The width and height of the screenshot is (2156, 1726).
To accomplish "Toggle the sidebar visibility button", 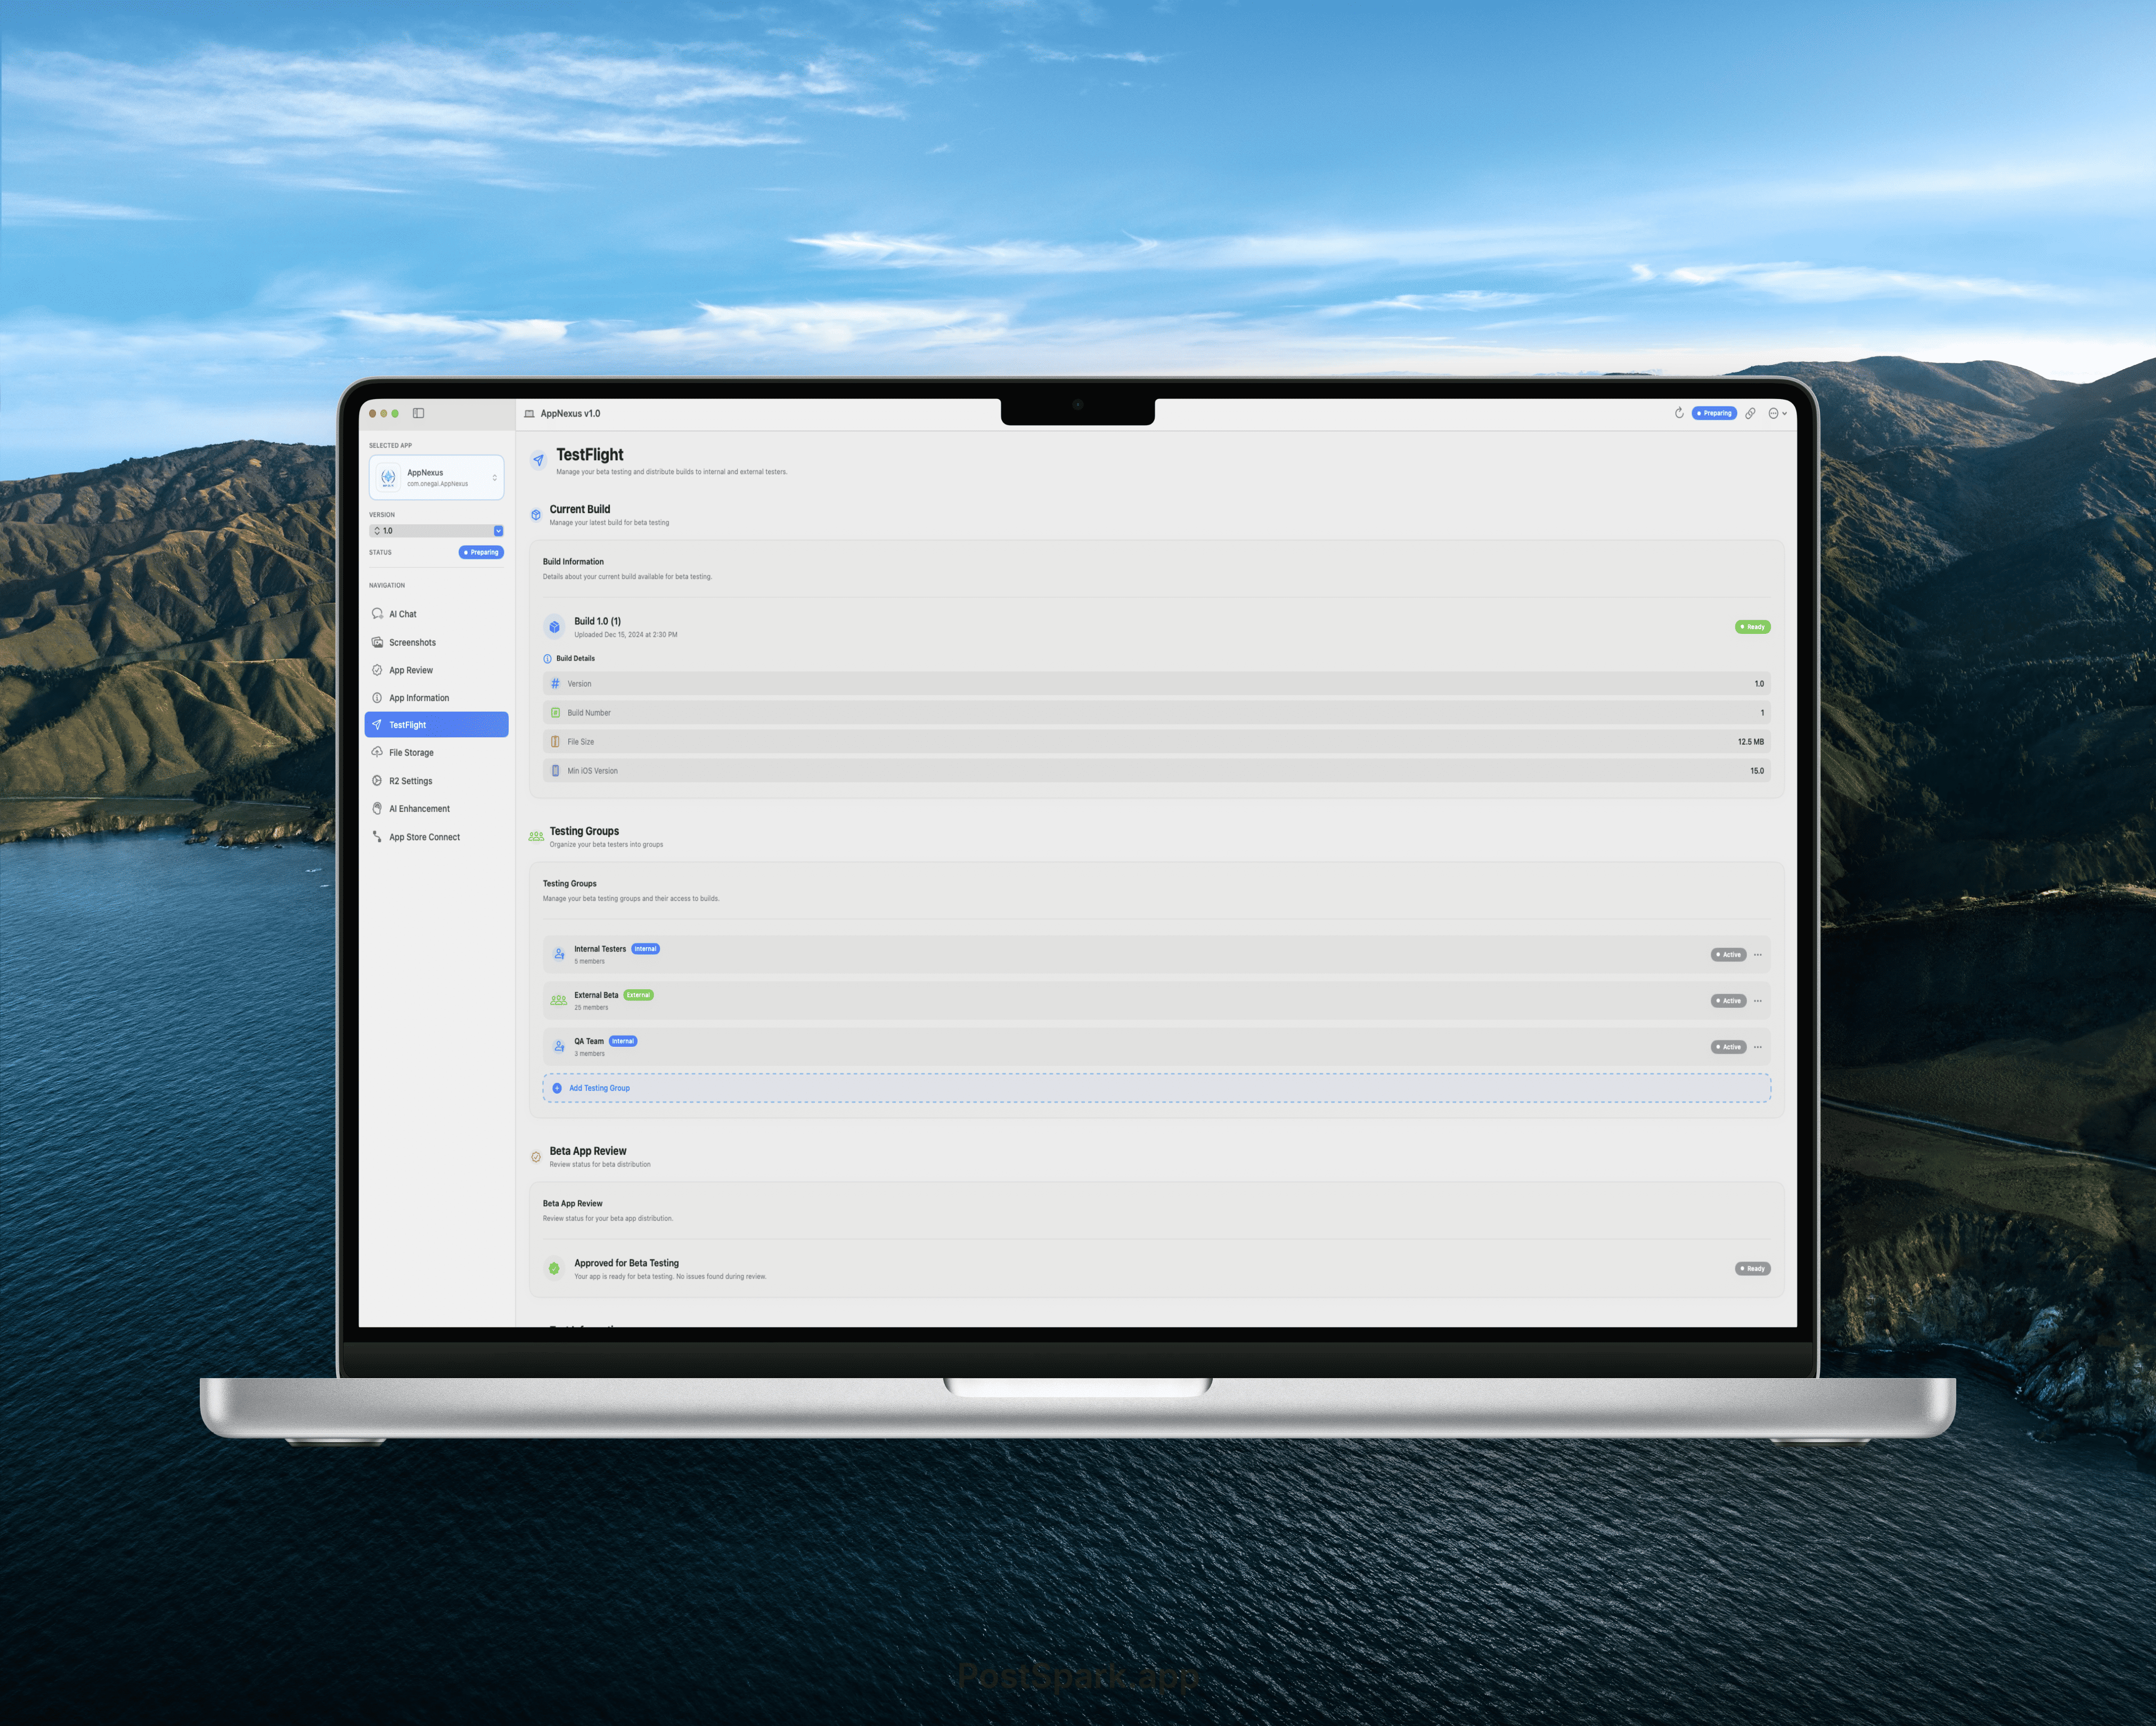I will click(x=418, y=413).
